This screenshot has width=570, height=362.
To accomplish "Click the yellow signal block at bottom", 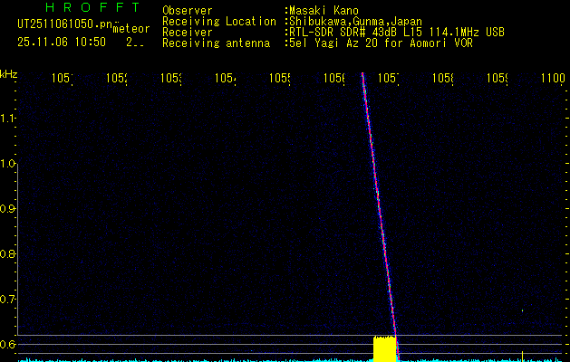I will pyautogui.click(x=385, y=348).
